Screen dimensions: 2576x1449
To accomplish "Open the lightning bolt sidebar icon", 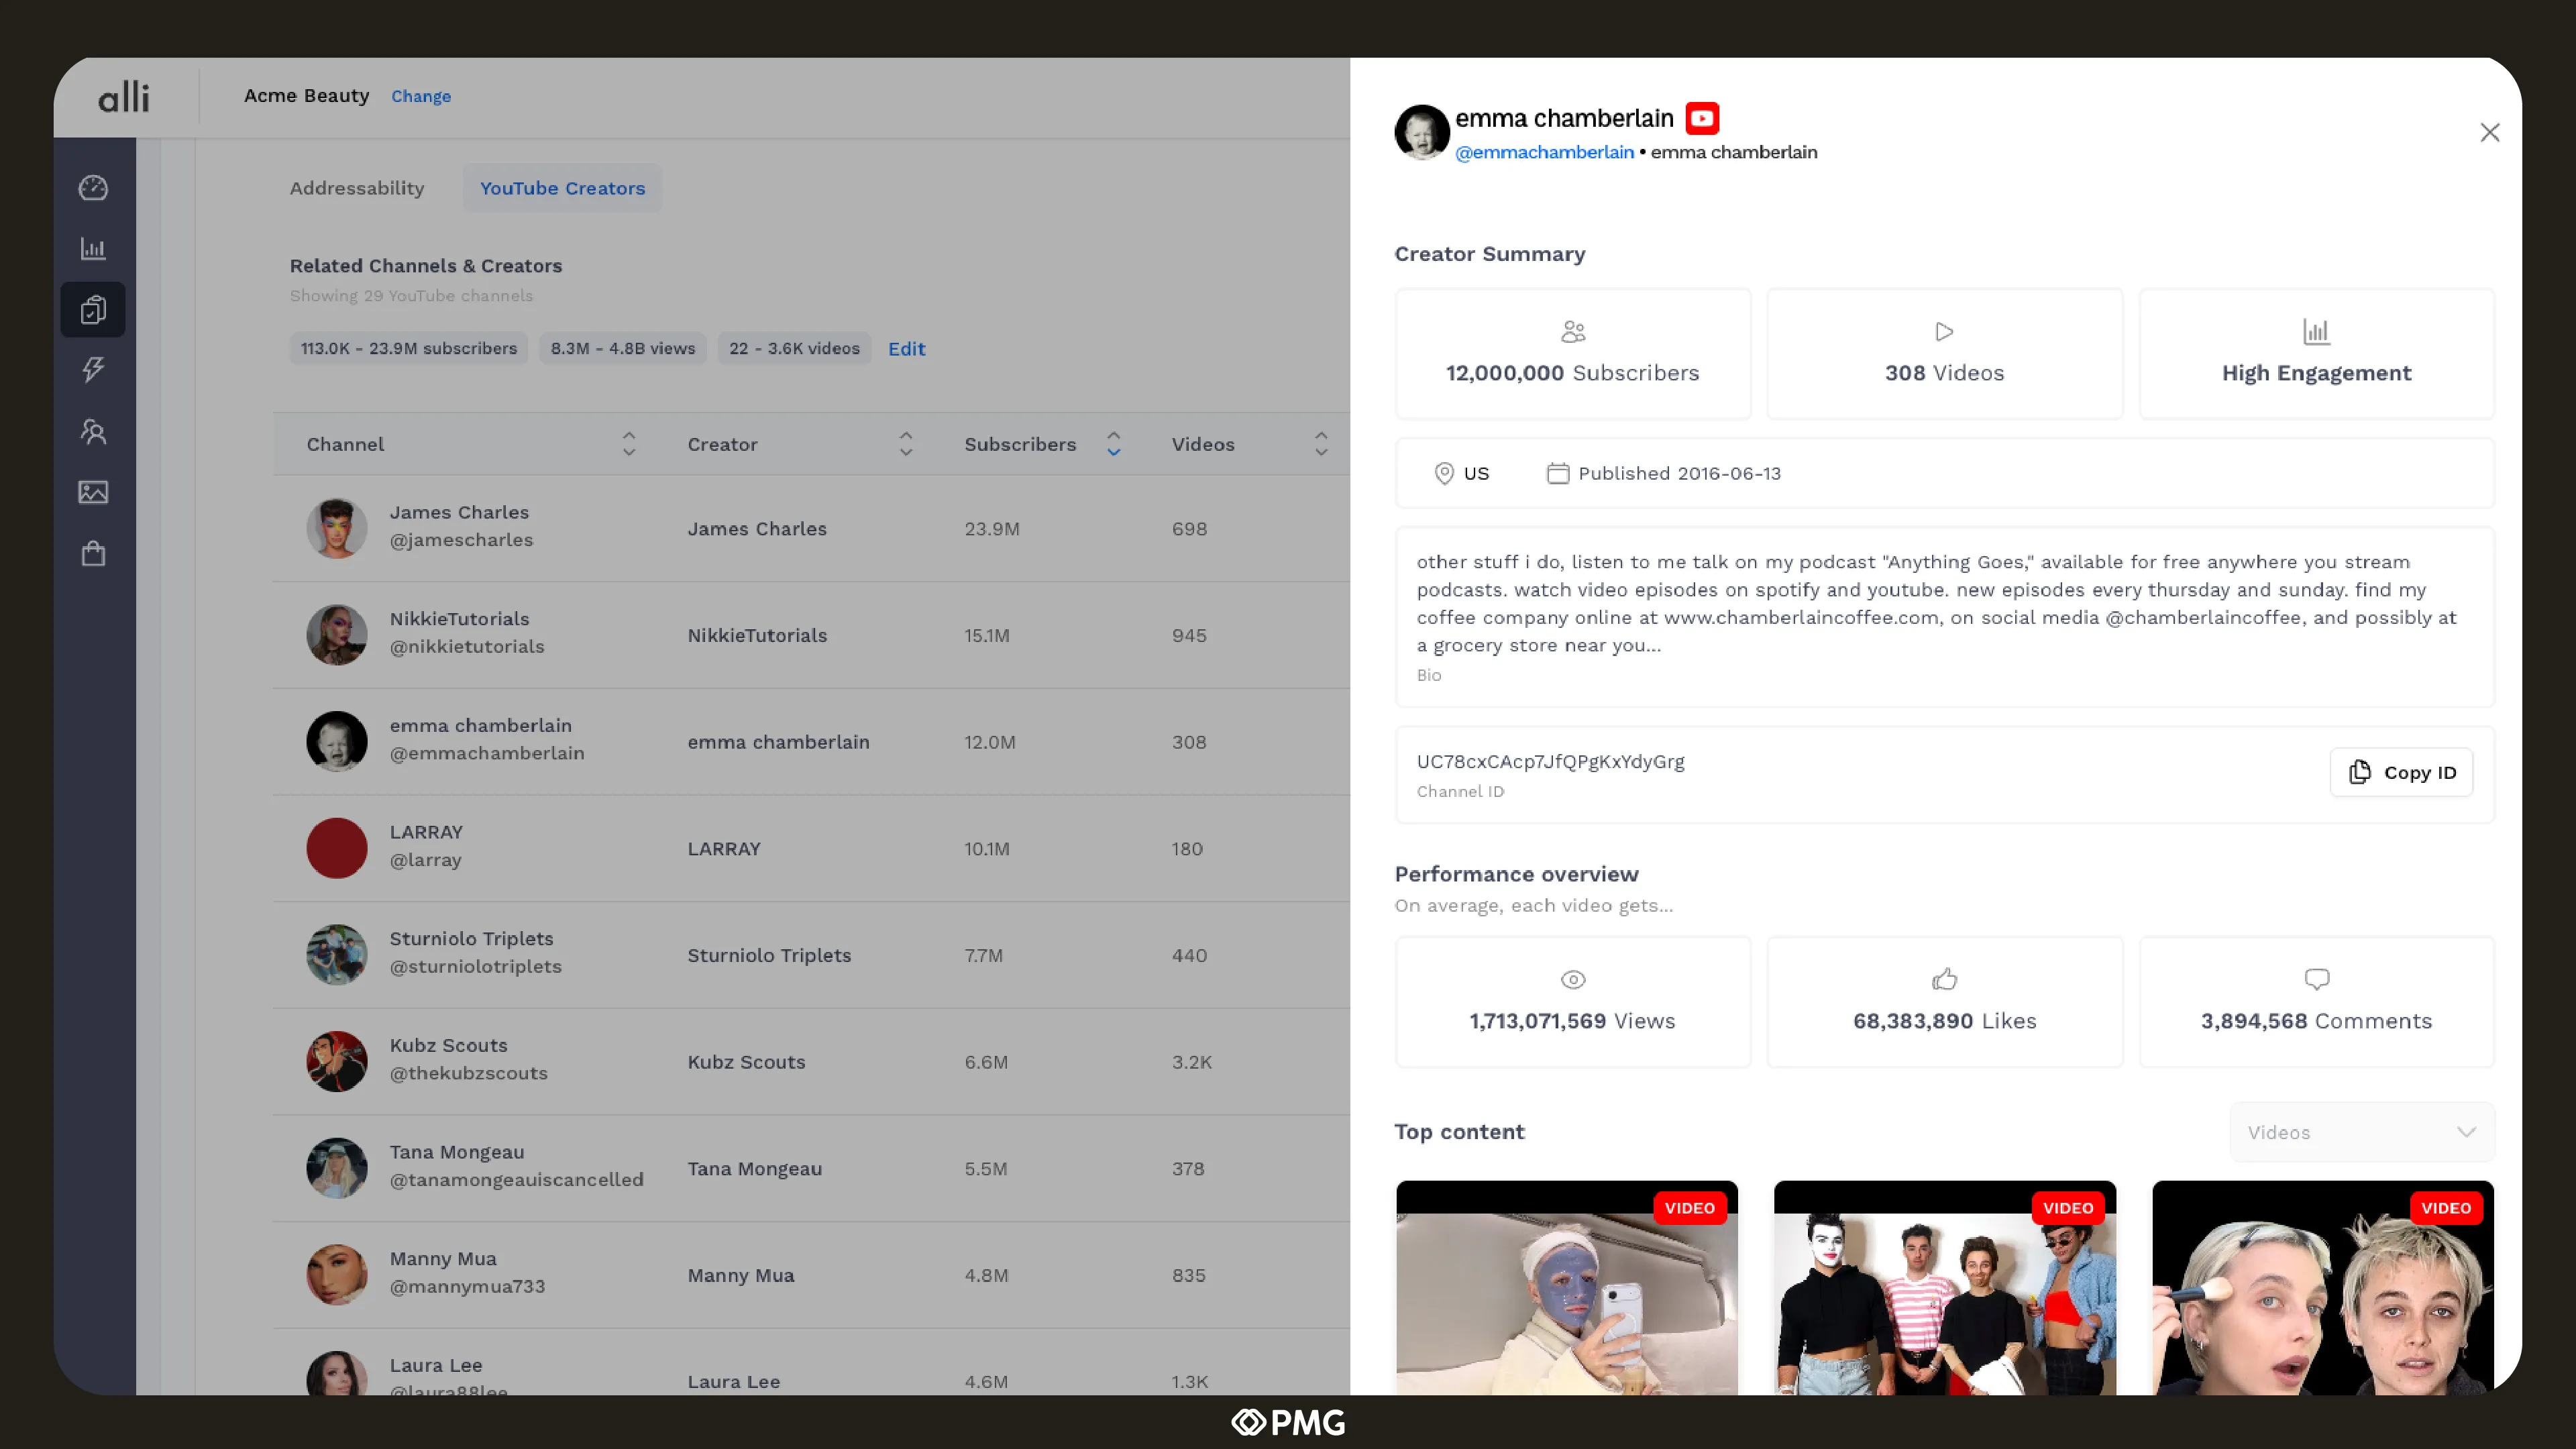I will (93, 370).
